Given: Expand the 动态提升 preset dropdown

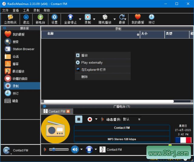Looking at the screenshot, I should point(139,119).
